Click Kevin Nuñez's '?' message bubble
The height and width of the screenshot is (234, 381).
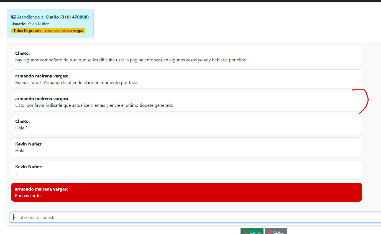pos(186,170)
